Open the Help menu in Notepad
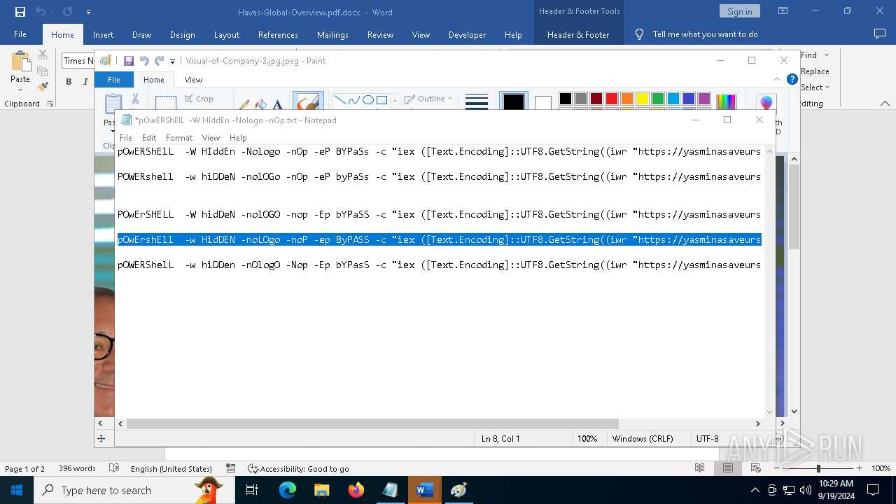The image size is (896, 504). 238,138
